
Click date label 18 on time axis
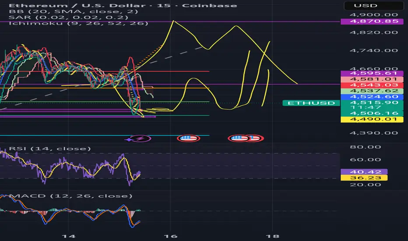273,236
